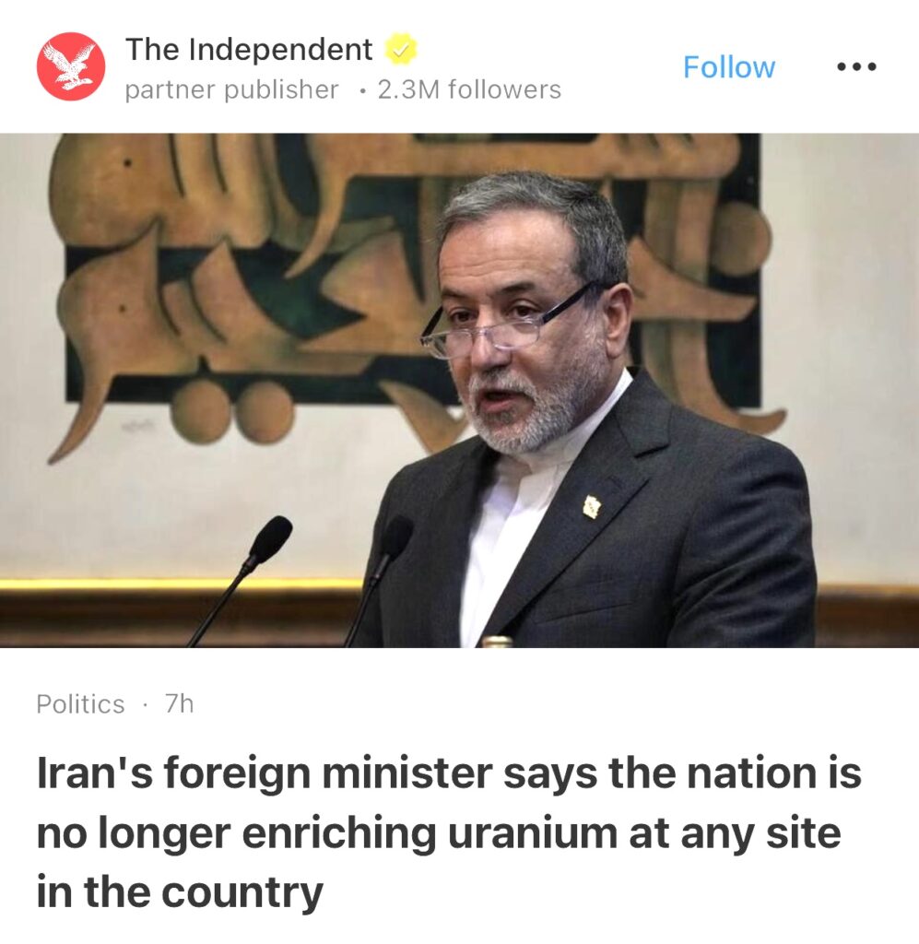
Task: Tap the gold lapel pin on jacket
Action: pos(592,507)
